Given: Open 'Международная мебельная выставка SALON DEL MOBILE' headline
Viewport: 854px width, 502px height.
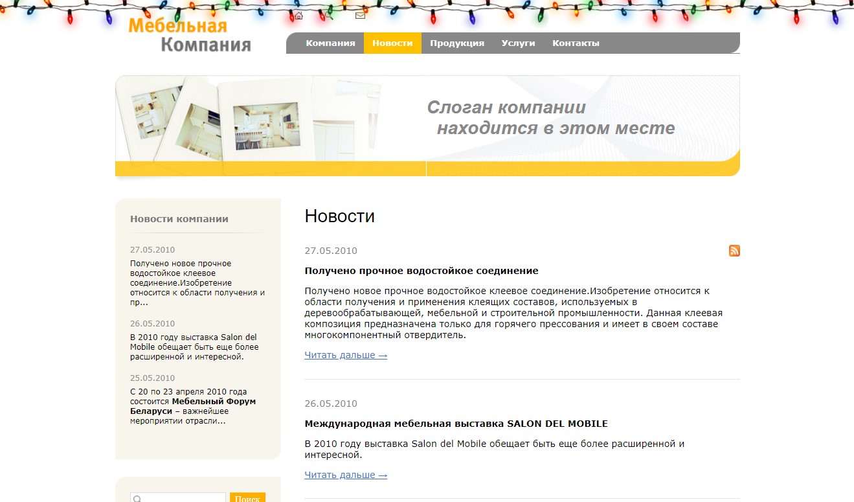Looking at the screenshot, I should pos(456,424).
